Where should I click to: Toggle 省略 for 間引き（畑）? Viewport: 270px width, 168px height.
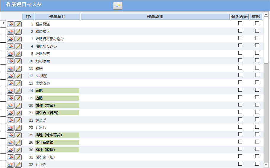pos(257,156)
